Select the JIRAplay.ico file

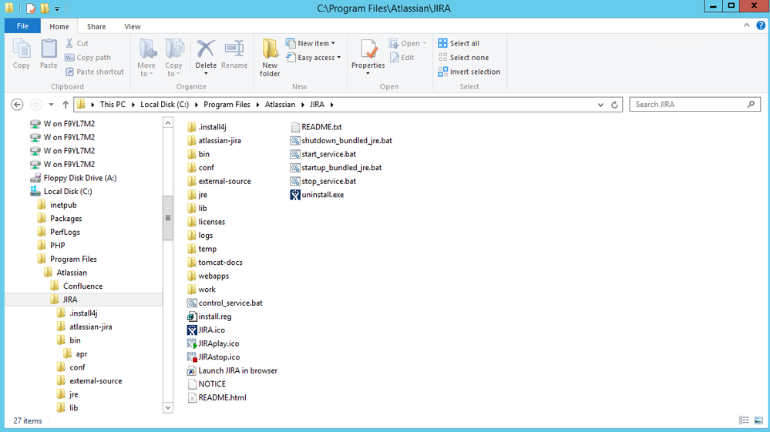pyautogui.click(x=214, y=343)
